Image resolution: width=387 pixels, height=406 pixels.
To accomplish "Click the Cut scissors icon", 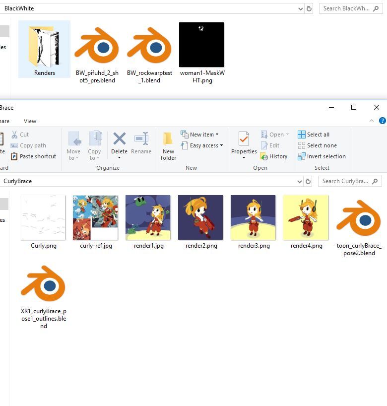I will (14, 135).
